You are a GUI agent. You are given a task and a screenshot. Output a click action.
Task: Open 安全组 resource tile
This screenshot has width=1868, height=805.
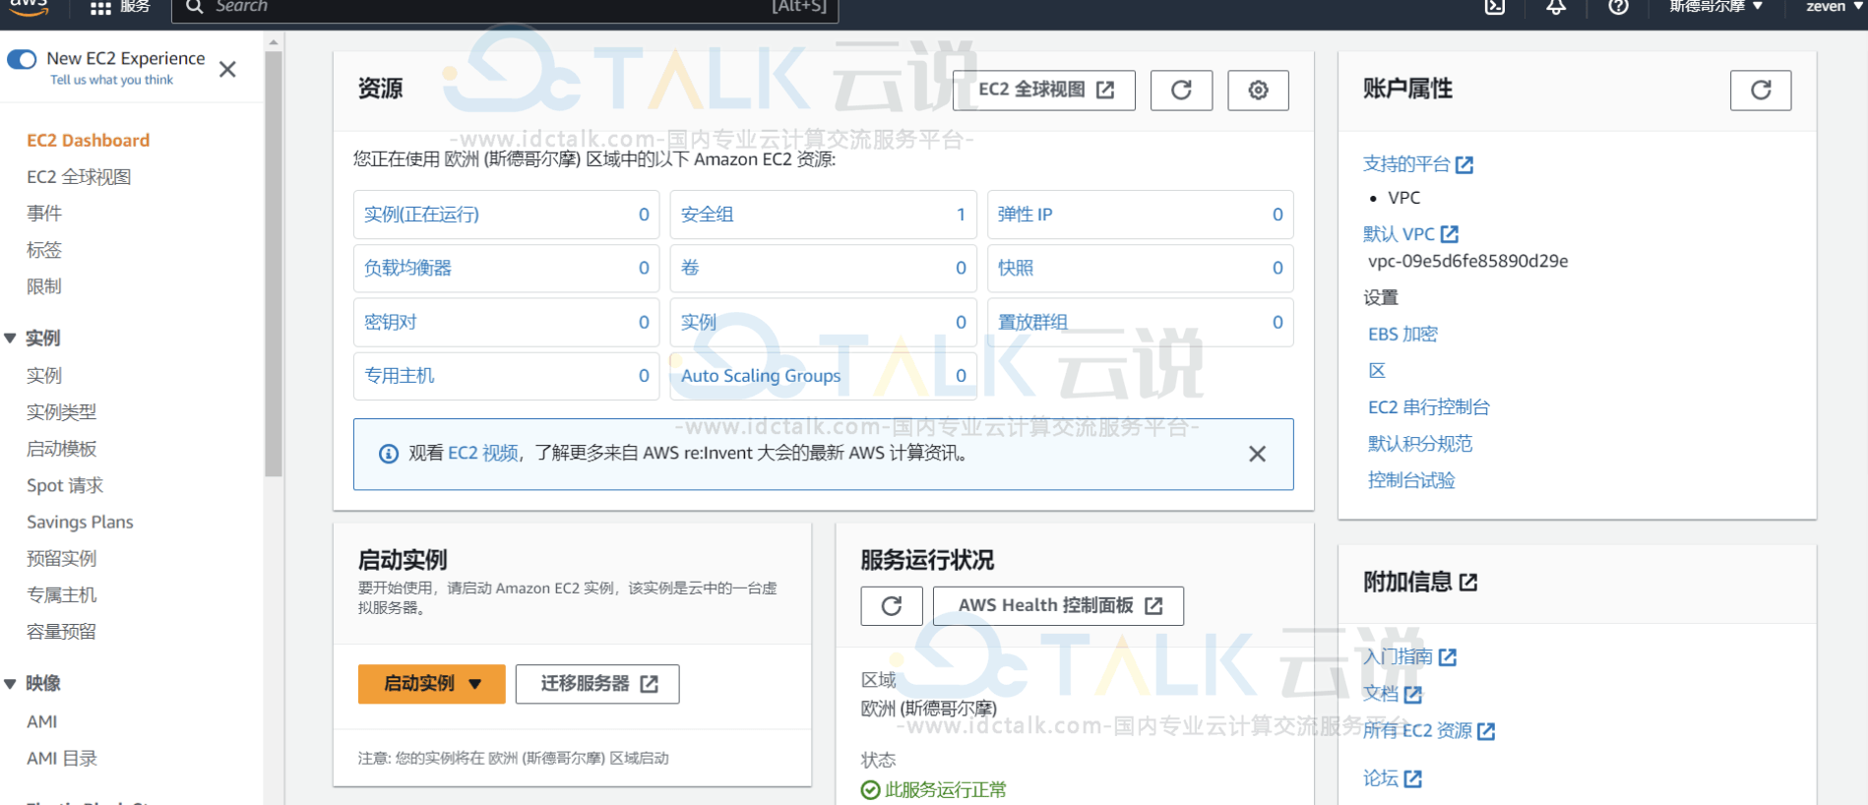coord(823,215)
